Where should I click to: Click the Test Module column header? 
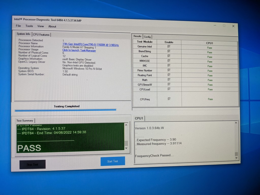(x=144, y=42)
